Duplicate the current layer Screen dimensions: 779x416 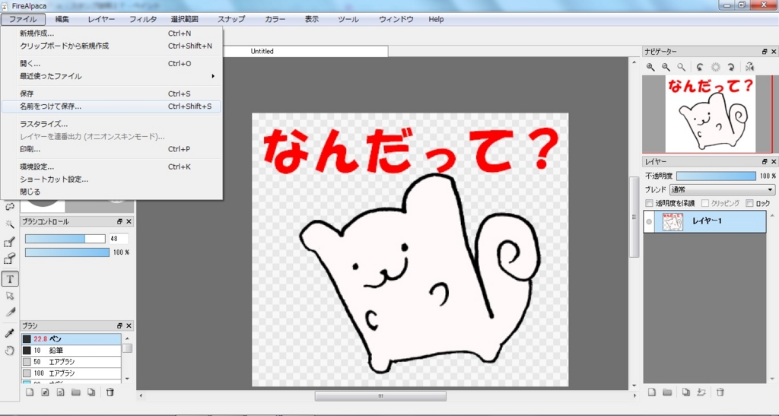pyautogui.click(x=686, y=392)
